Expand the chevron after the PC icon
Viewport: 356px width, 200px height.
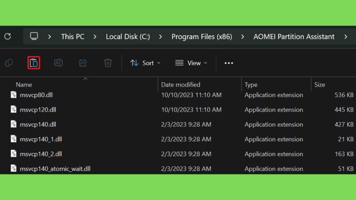49,36
